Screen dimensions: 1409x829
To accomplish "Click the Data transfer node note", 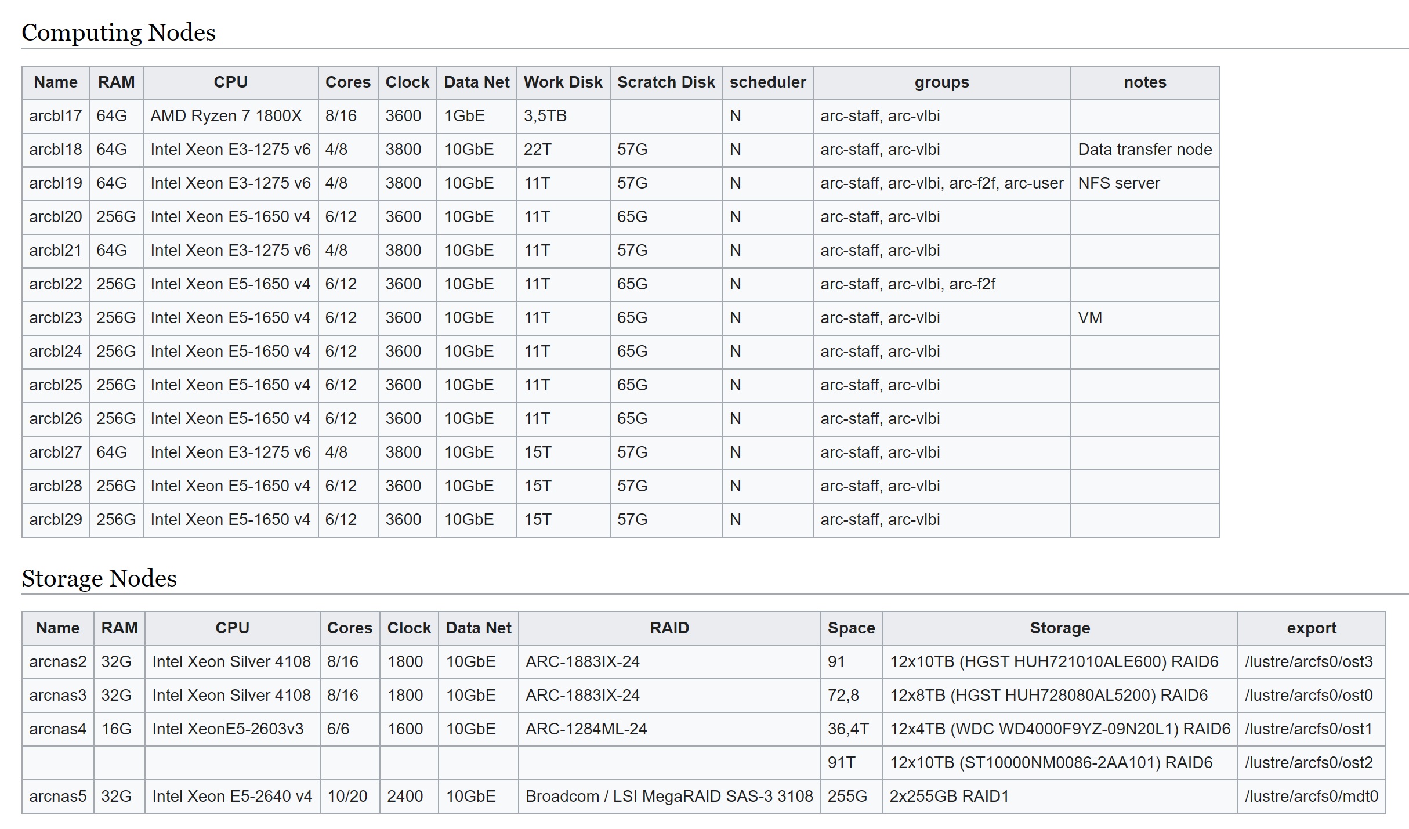I will 1145,150.
